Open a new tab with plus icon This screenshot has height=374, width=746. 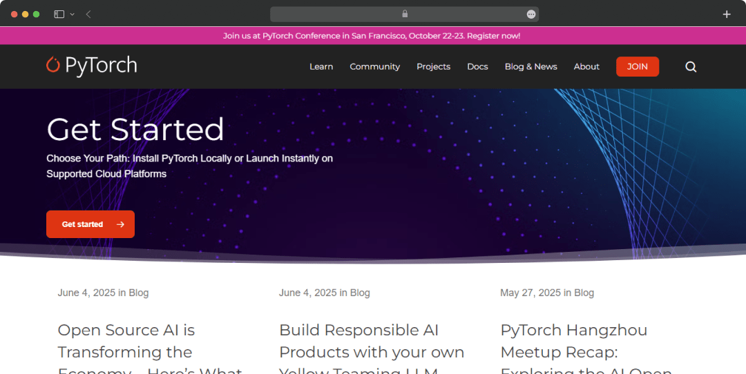coord(727,14)
